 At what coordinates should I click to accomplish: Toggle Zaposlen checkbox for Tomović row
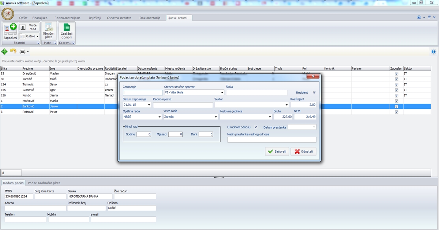(x=396, y=84)
